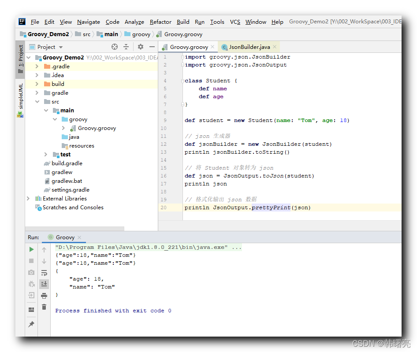This screenshot has width=417, height=352.
Task: Rerun the Groovy program
Action: [x=31, y=249]
